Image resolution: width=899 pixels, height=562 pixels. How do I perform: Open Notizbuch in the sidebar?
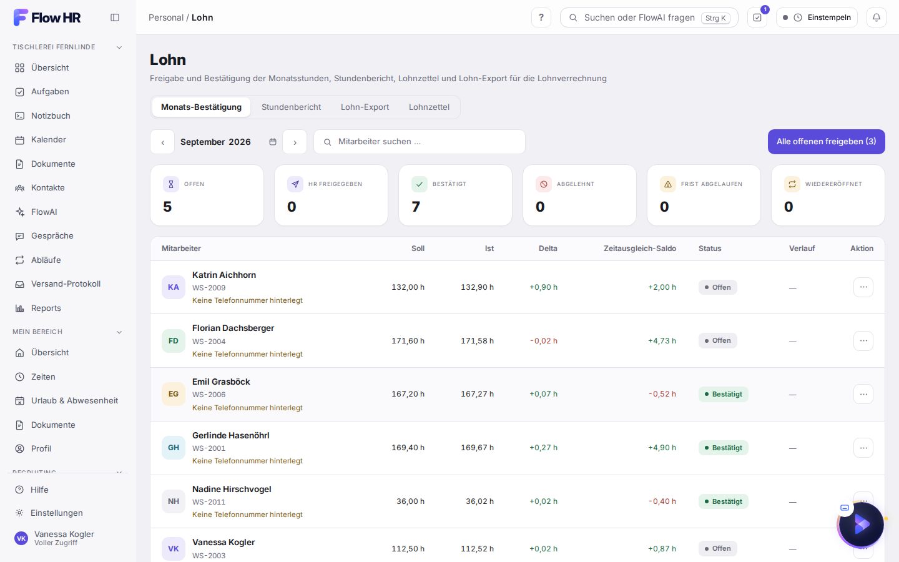click(67, 116)
